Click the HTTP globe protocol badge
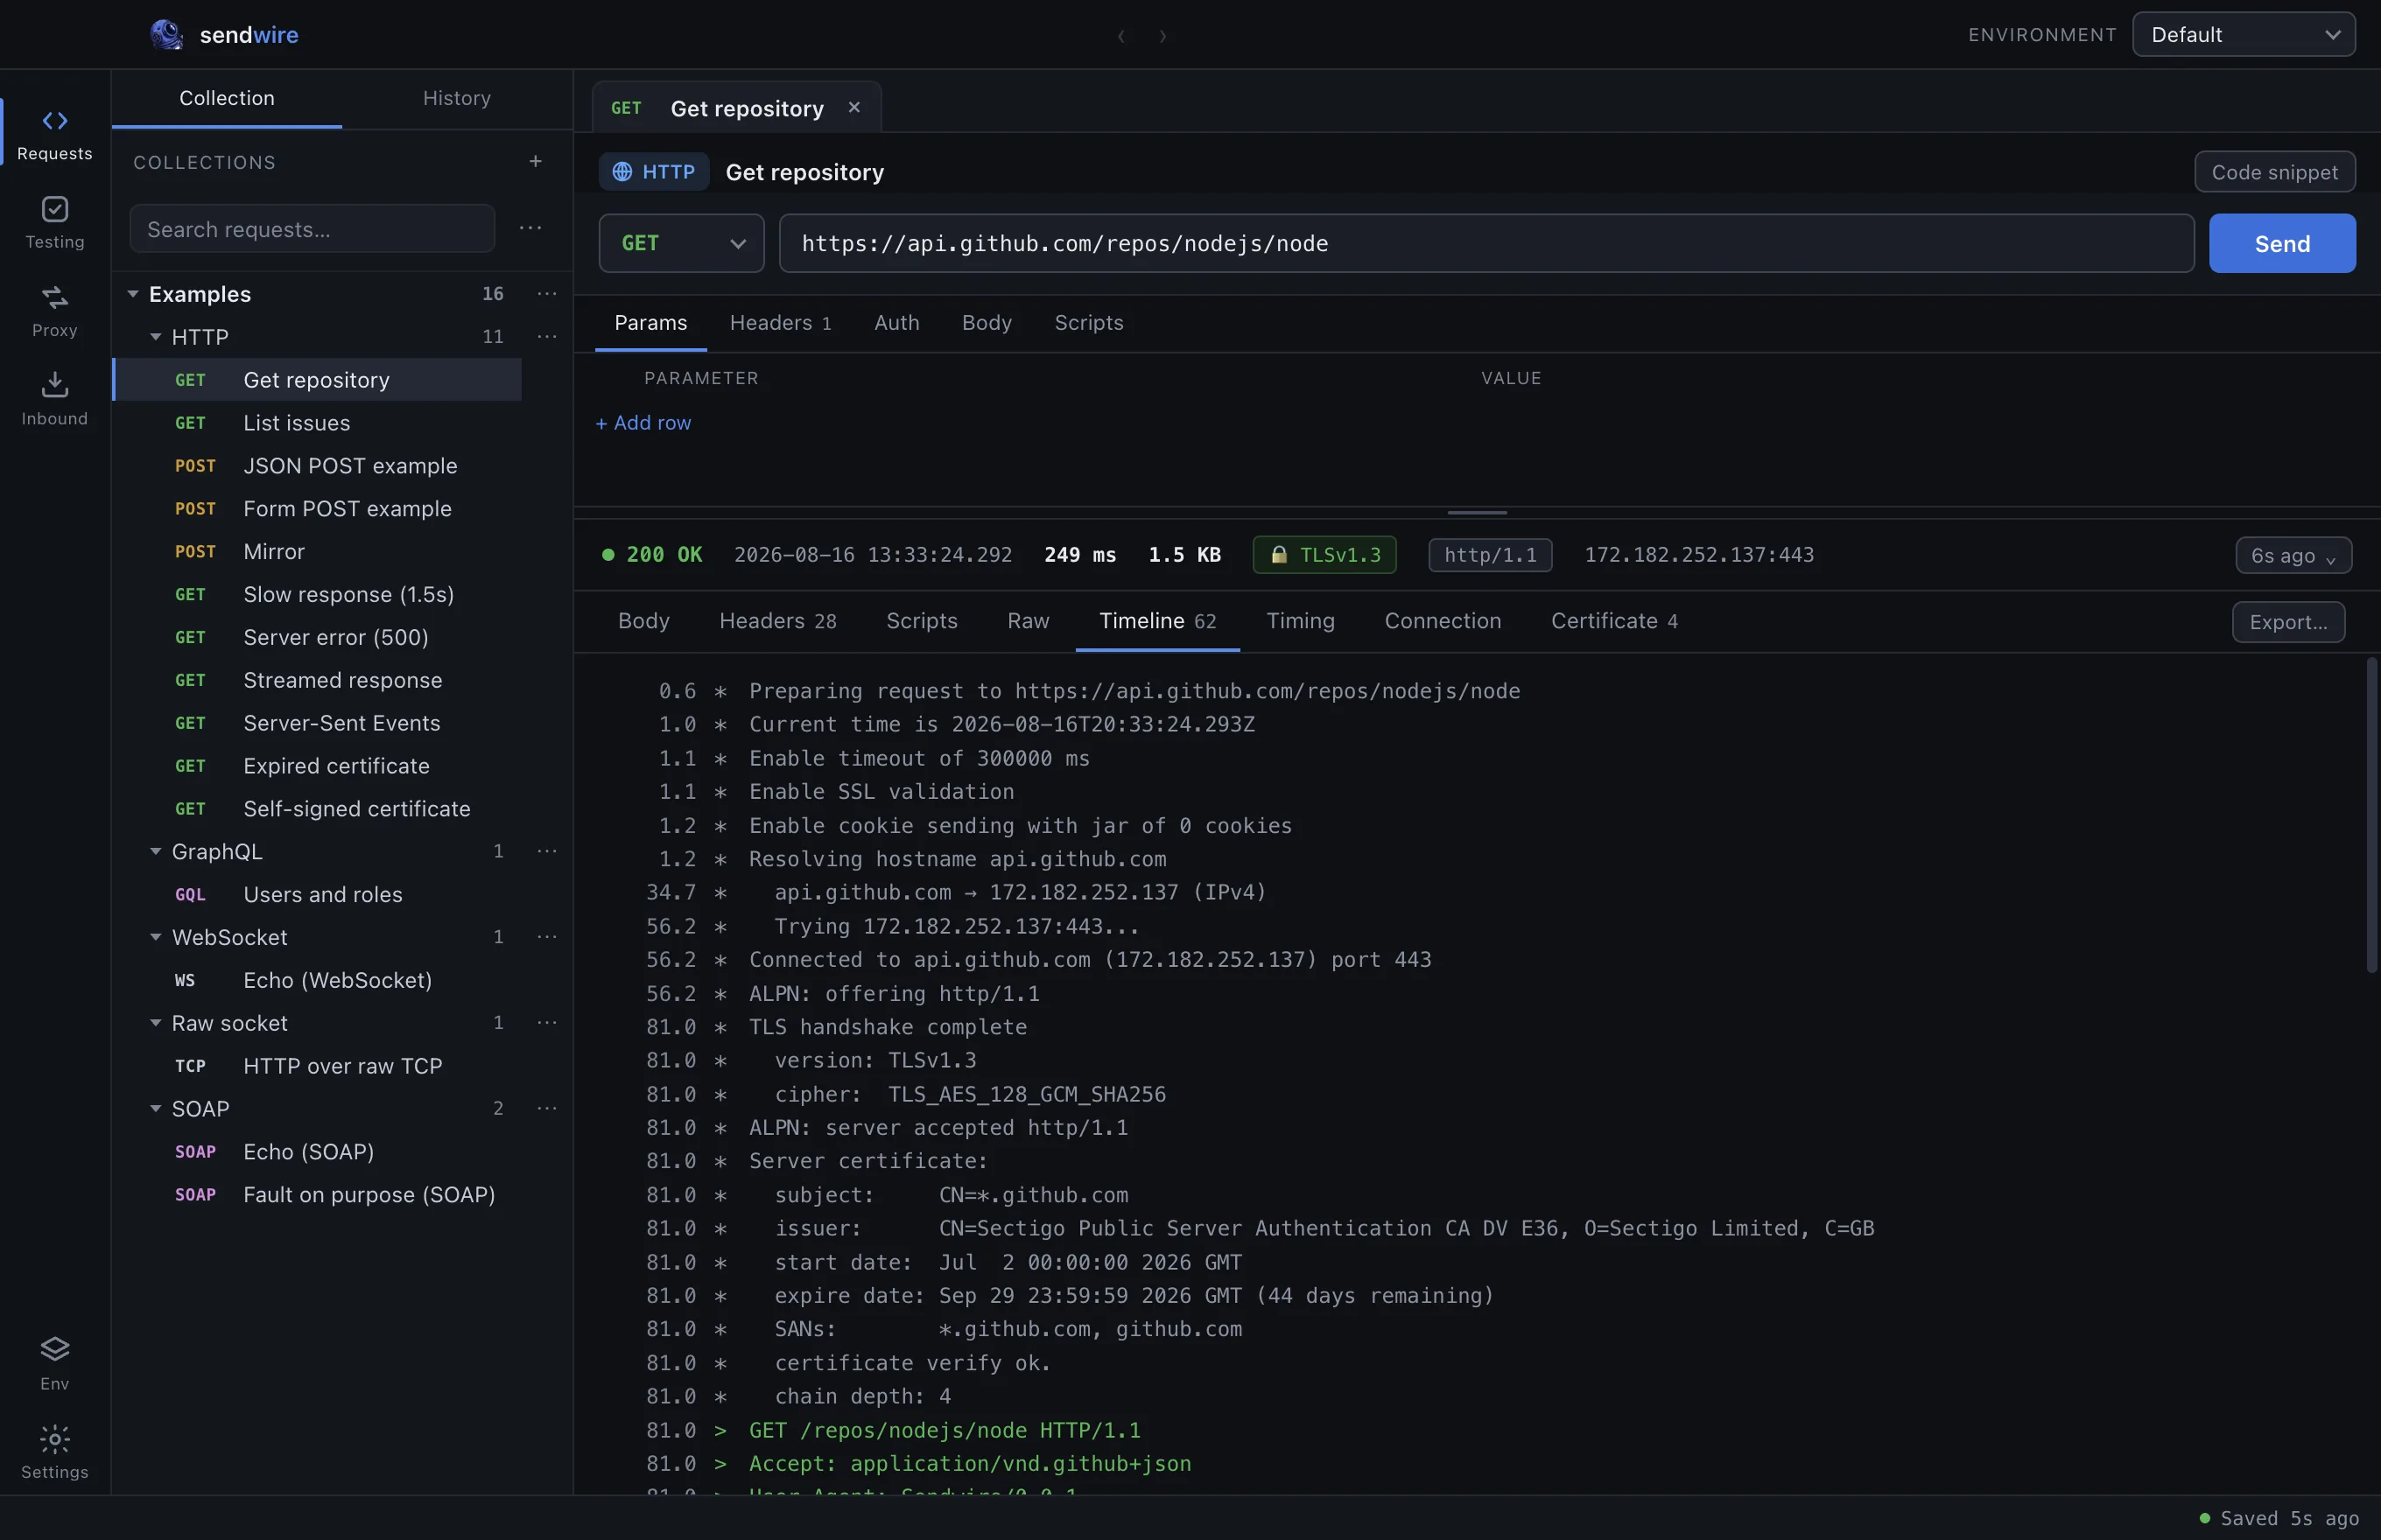The height and width of the screenshot is (1540, 2381). pyautogui.click(x=654, y=172)
